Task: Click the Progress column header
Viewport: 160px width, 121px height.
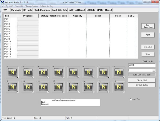Action: tap(28, 16)
